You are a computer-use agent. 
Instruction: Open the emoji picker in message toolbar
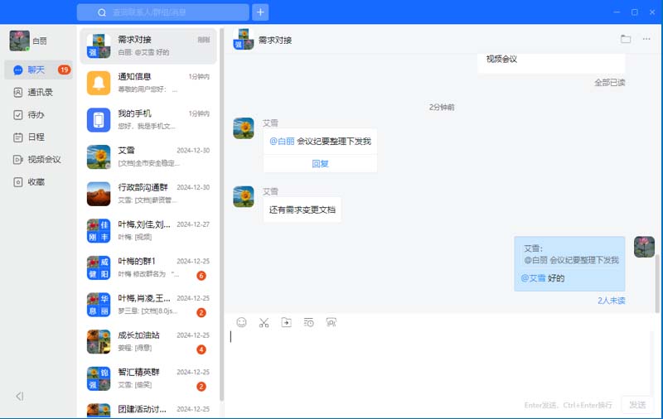pyautogui.click(x=242, y=322)
